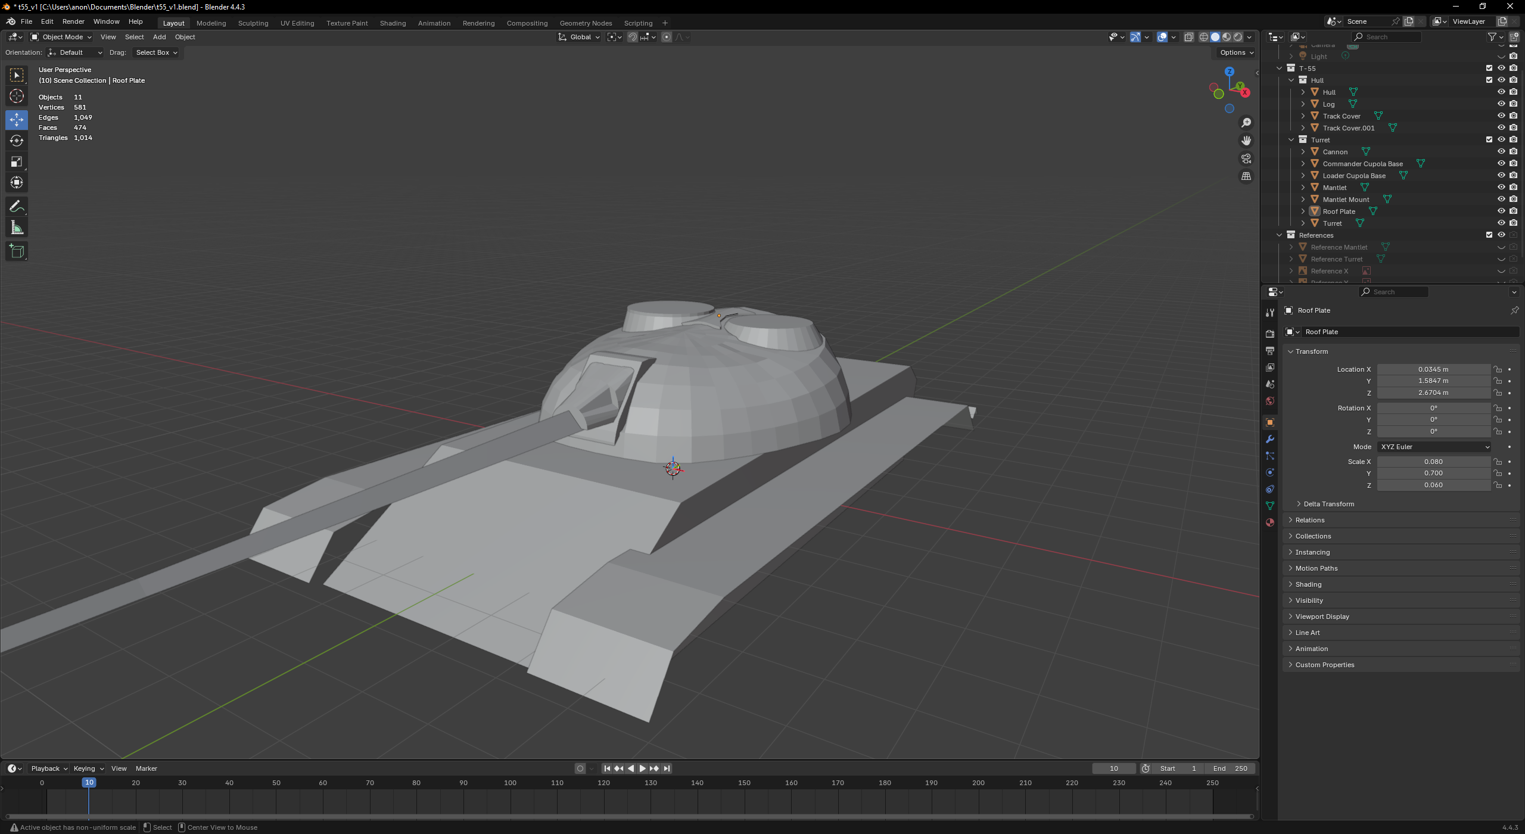Viewport: 1525px width, 834px height.
Task: Open the Keying popover in timeline
Action: point(88,768)
